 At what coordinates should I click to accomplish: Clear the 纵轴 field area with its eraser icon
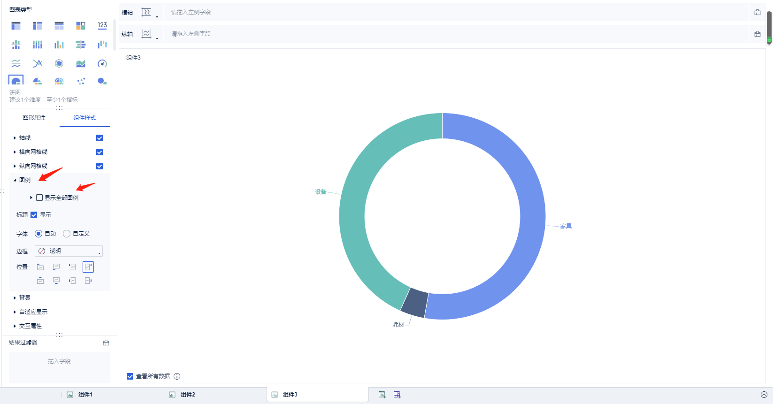click(x=758, y=34)
